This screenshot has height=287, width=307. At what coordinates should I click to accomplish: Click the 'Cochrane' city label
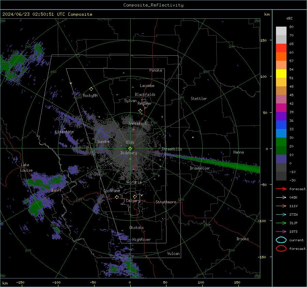point(112,191)
